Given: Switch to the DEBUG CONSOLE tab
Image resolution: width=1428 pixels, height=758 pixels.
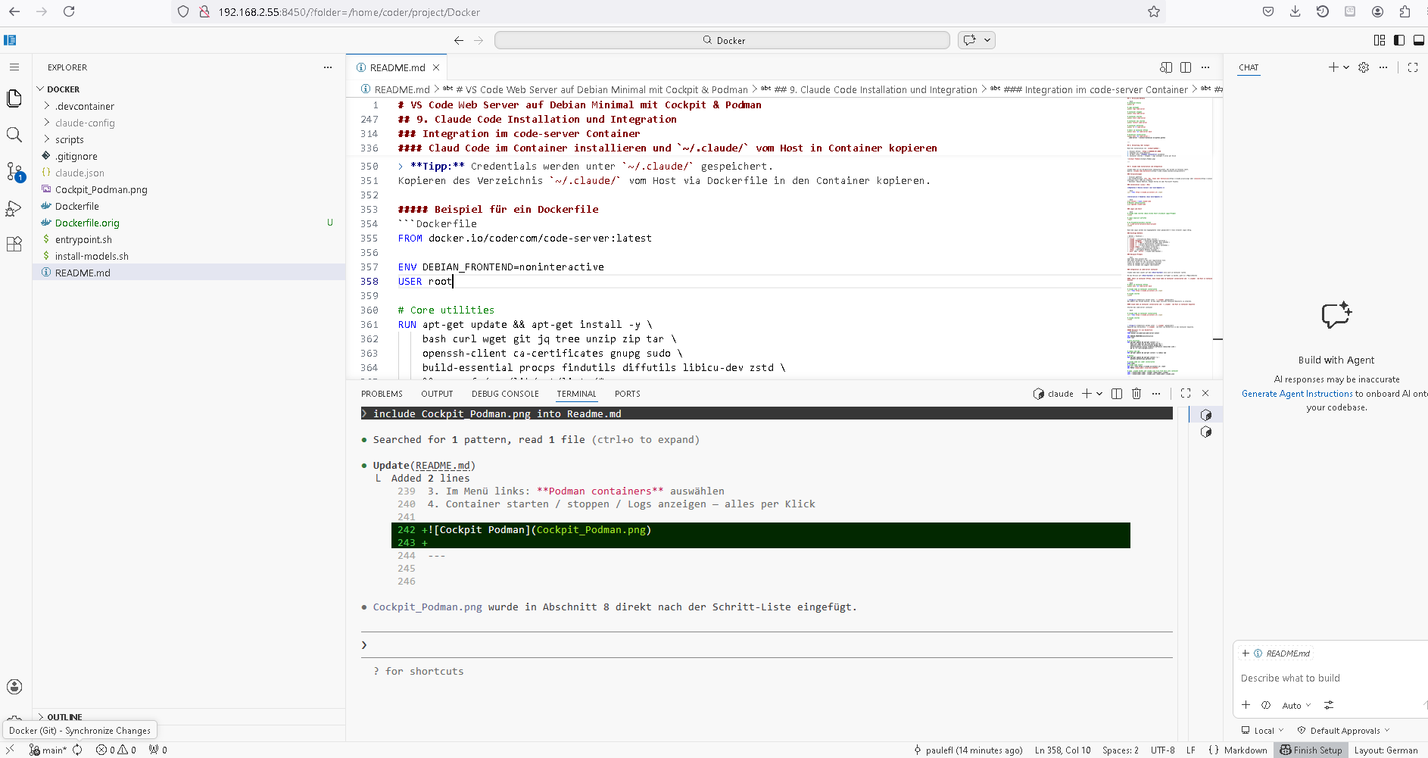Looking at the screenshot, I should coord(505,394).
